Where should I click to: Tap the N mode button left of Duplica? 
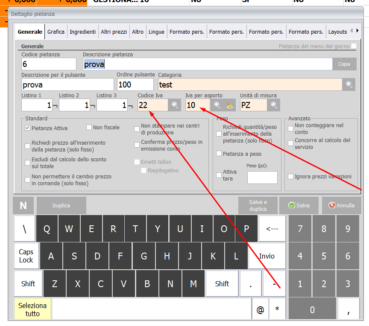click(23, 205)
